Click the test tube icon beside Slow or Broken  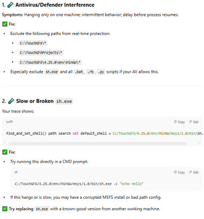click(x=11, y=101)
